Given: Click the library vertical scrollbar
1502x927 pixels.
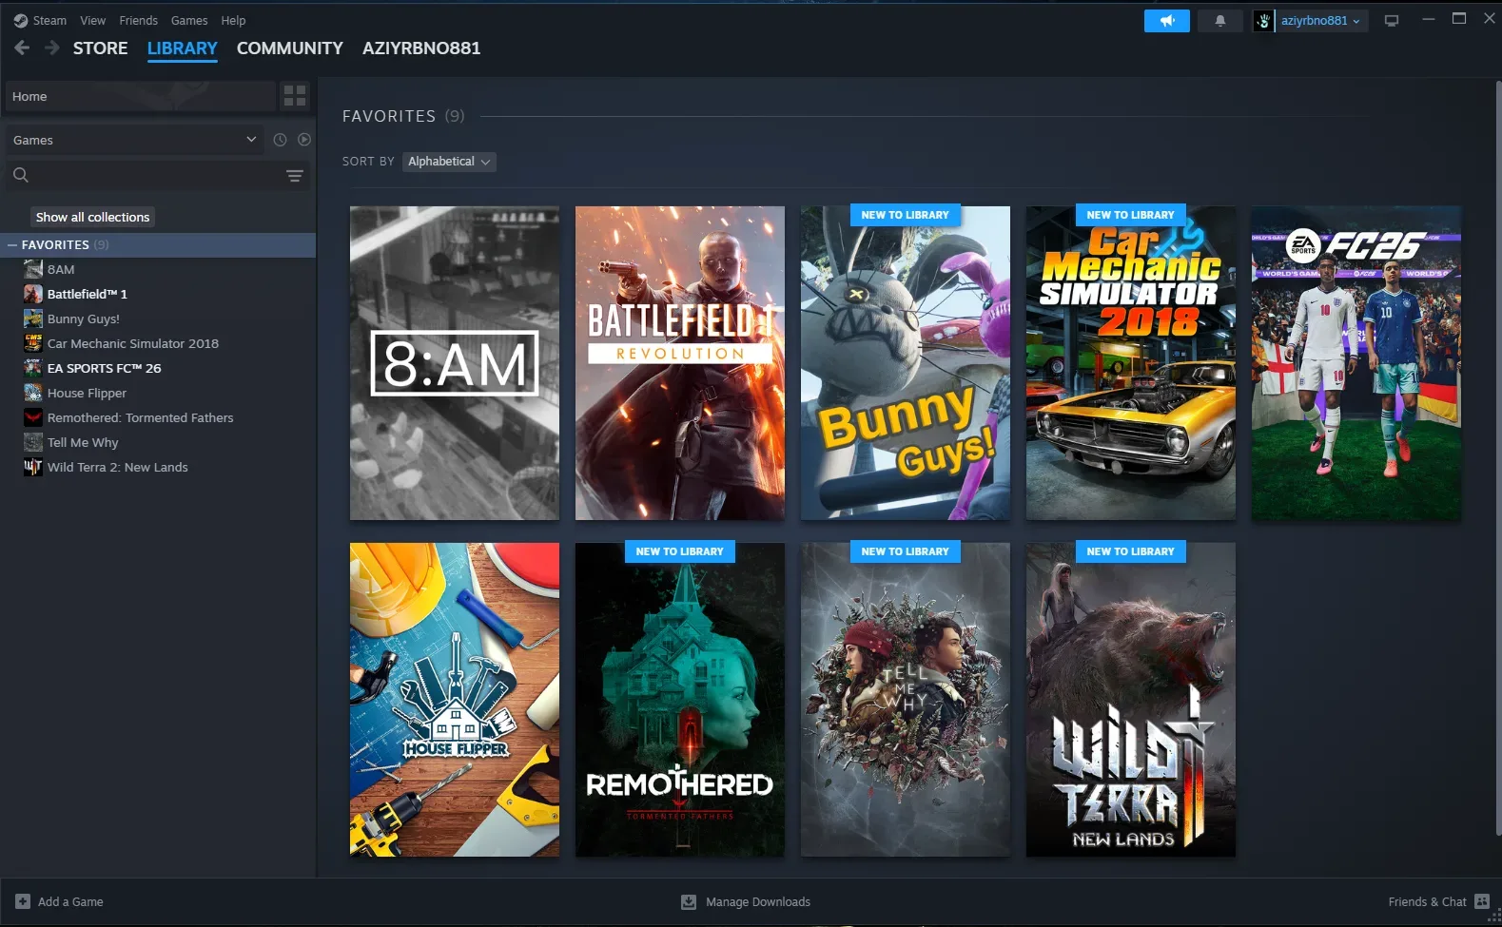Looking at the screenshot, I should coord(1498,456).
